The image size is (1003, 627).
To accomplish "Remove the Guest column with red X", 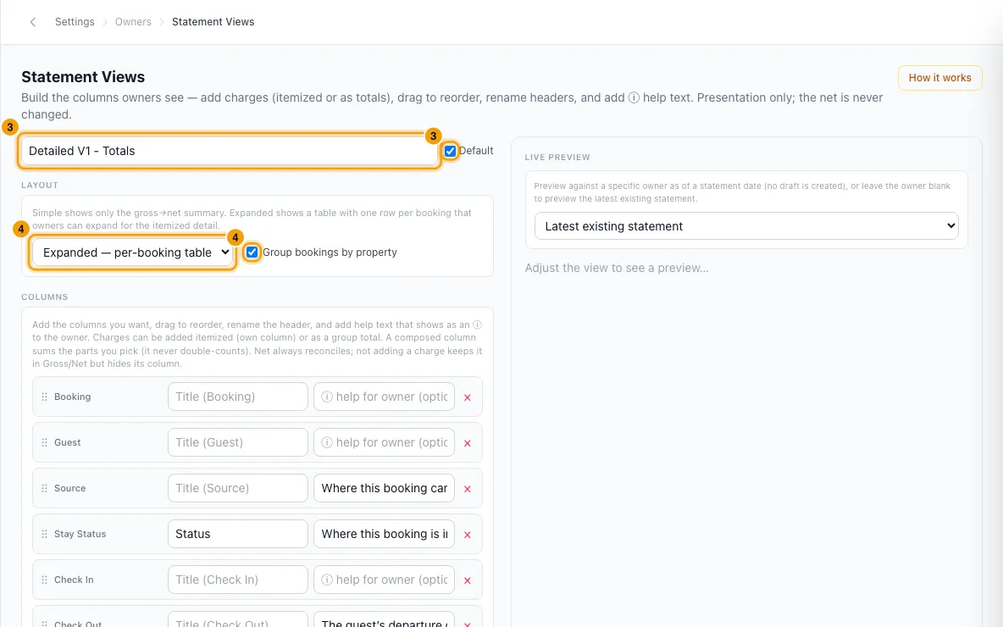I will (468, 443).
